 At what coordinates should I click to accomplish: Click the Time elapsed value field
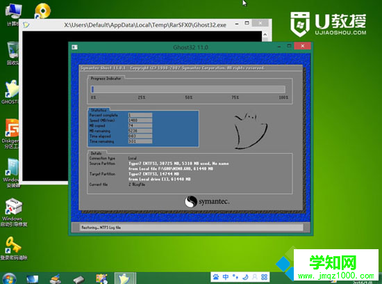140,136
